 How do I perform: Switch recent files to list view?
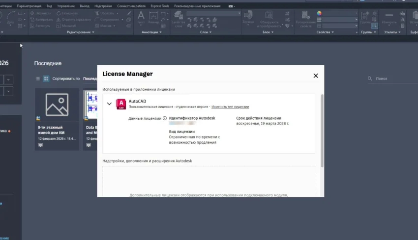[37, 79]
